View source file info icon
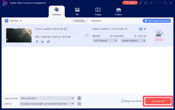This screenshot has width=175, height=110. coord(66,29)
